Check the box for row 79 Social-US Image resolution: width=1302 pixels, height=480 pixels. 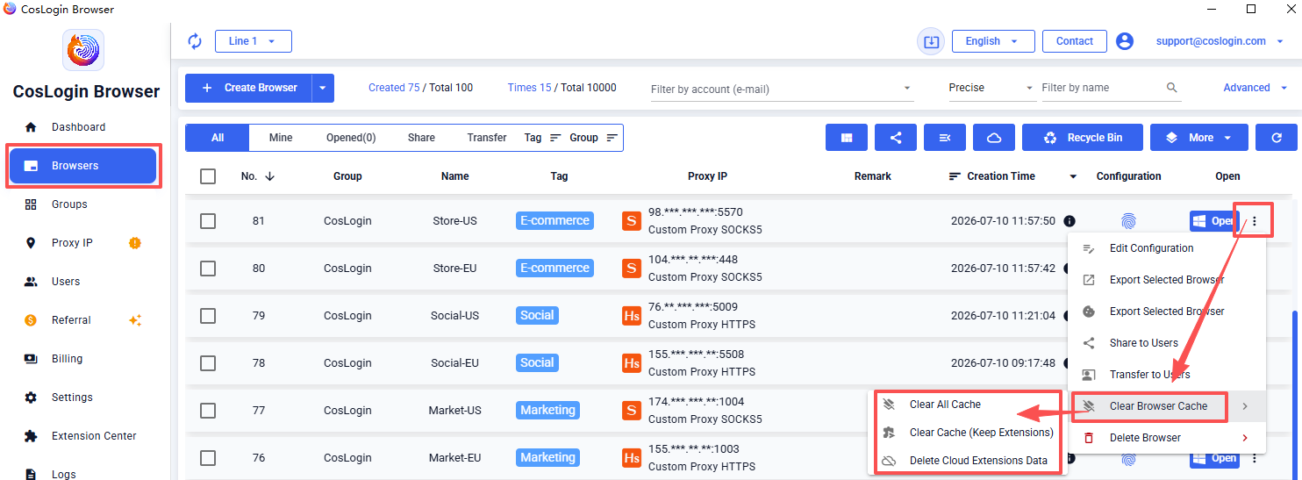(x=208, y=316)
